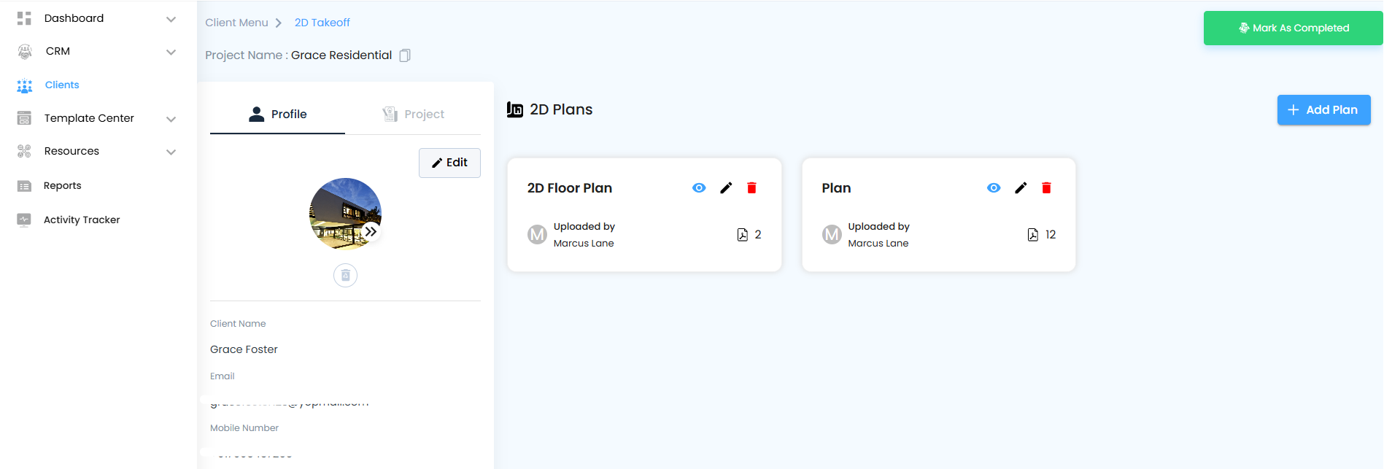Click the trash icon below profile photo
Screen dimensions: 1384x469
tap(345, 276)
